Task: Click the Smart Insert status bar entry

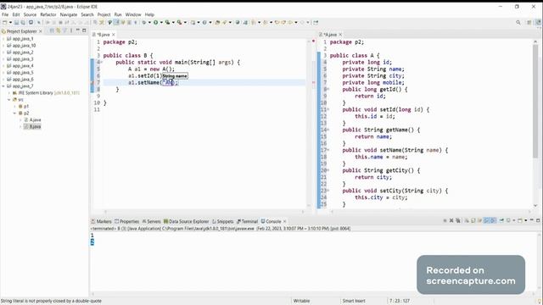Action: pyautogui.click(x=354, y=301)
